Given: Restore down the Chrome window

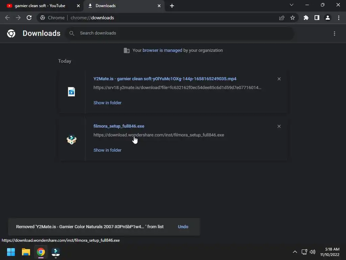Looking at the screenshot, I should (323, 5).
